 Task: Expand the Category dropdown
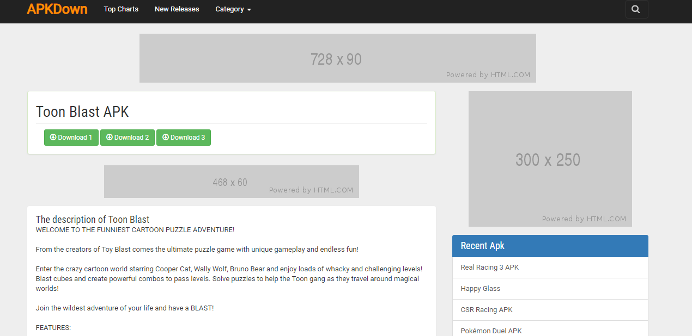233,9
